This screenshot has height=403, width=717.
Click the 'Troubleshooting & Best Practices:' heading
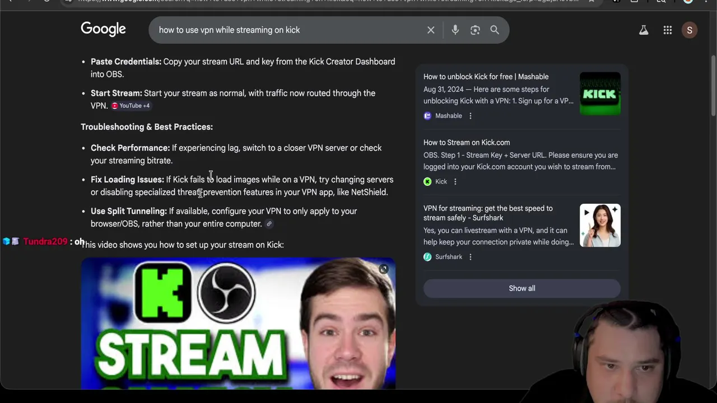[x=147, y=127]
